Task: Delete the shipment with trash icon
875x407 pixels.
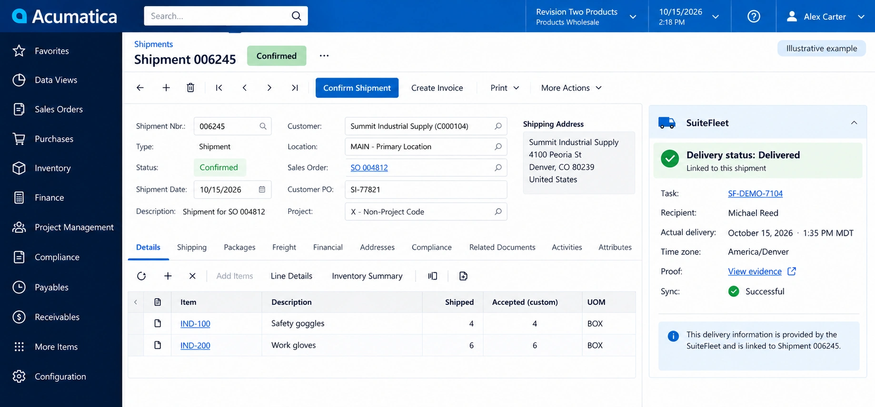Action: click(190, 87)
